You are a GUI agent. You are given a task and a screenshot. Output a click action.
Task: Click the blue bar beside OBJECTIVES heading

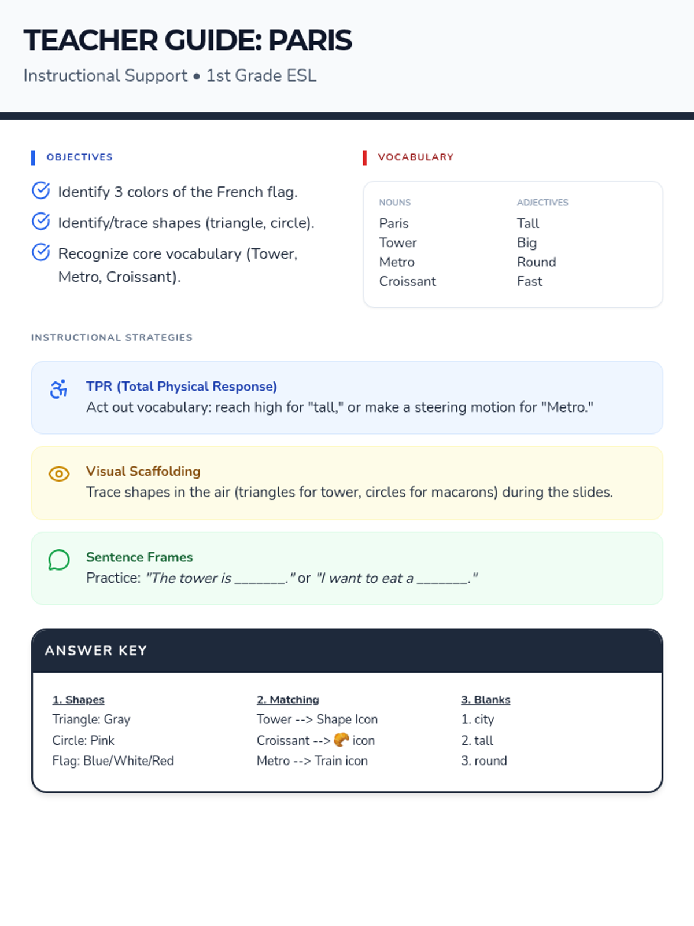(x=33, y=157)
